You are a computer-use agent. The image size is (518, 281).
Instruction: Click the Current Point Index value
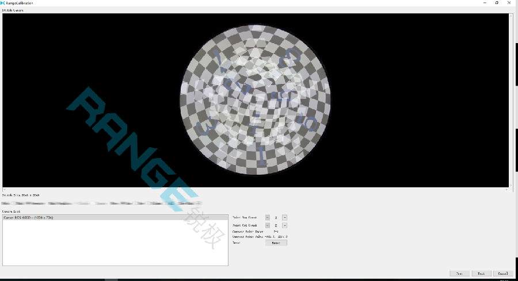point(276,232)
